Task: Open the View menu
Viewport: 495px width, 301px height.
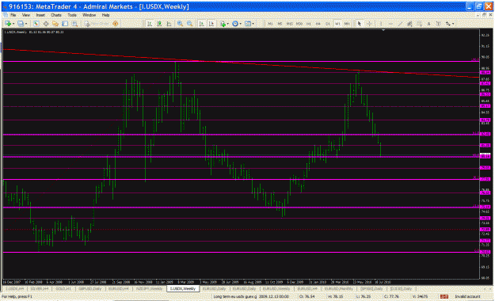Action: coord(26,15)
